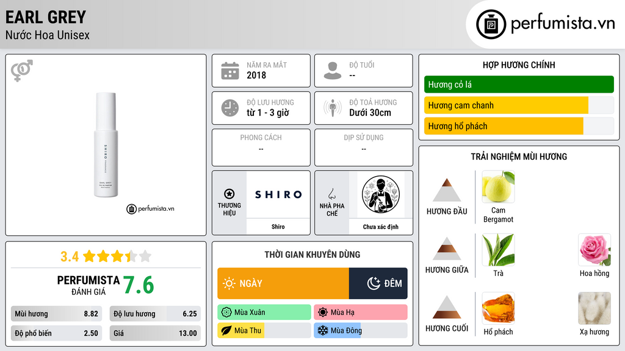
Task: Click the flower icon for Mùa Xuân
Action: [x=226, y=313]
